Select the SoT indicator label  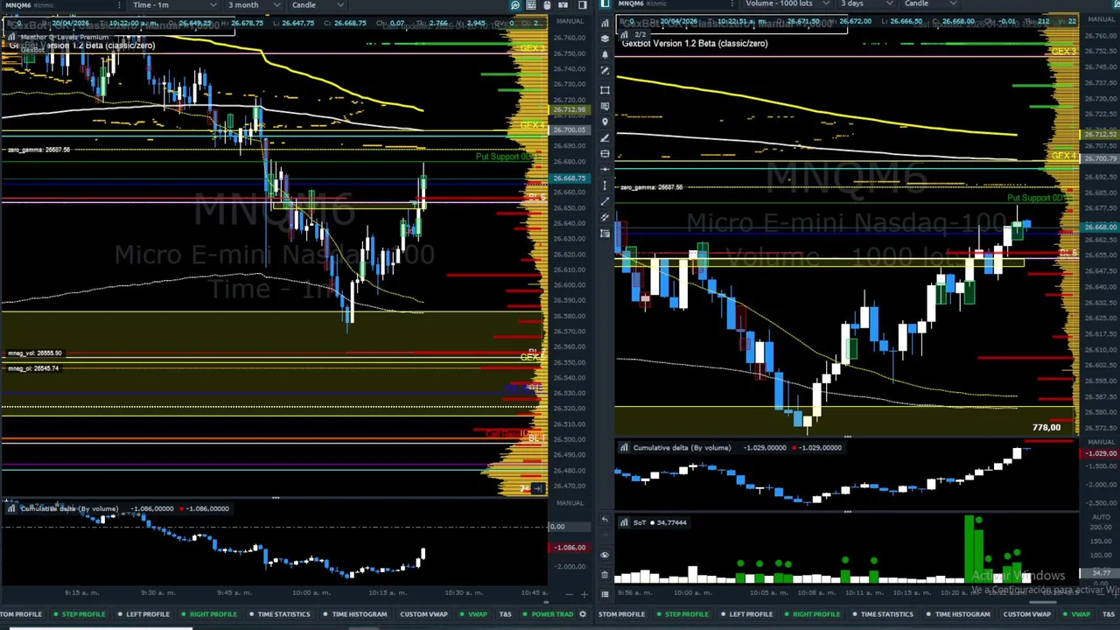(639, 522)
